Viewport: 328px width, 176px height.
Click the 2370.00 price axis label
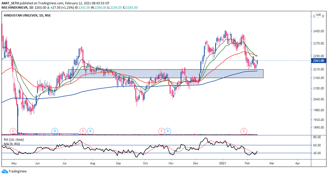[x=318, y=43]
